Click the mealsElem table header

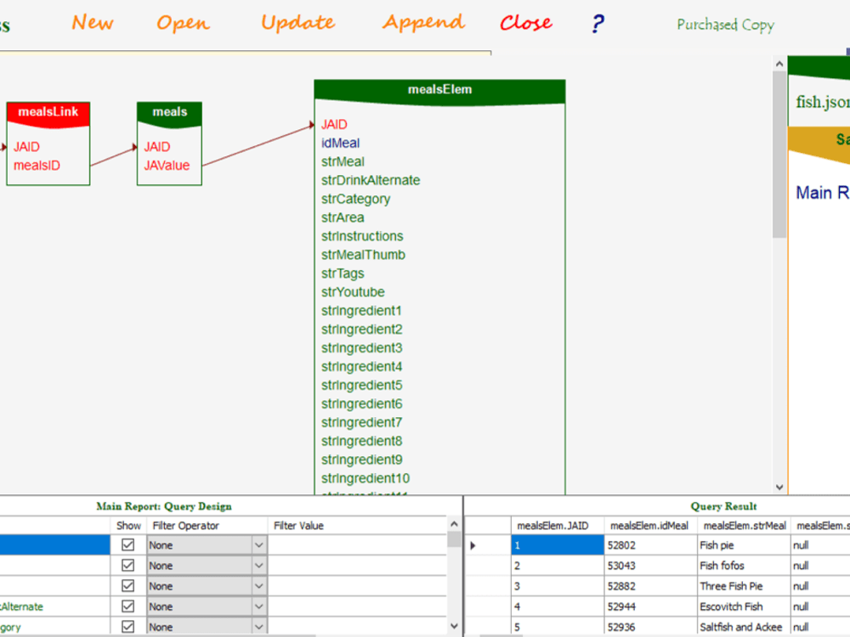tap(439, 89)
